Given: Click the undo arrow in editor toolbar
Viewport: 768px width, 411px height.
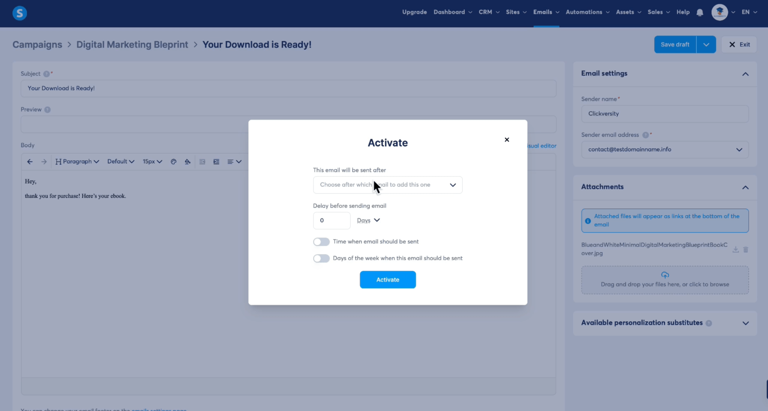Looking at the screenshot, I should coord(30,162).
